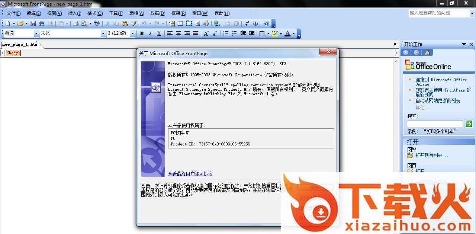Toggle Underline formatting
This screenshot has width=476, height=234.
[x=159, y=33]
